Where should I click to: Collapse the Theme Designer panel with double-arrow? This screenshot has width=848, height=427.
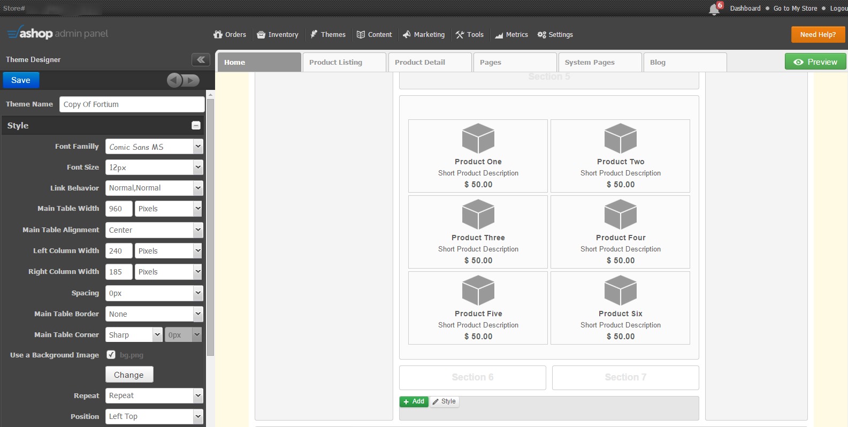[201, 59]
